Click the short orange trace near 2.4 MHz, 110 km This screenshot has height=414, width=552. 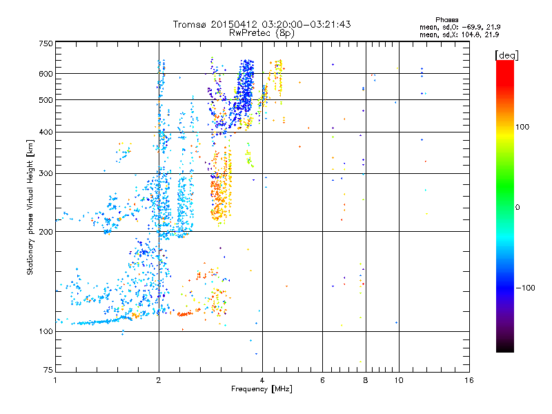[185, 314]
